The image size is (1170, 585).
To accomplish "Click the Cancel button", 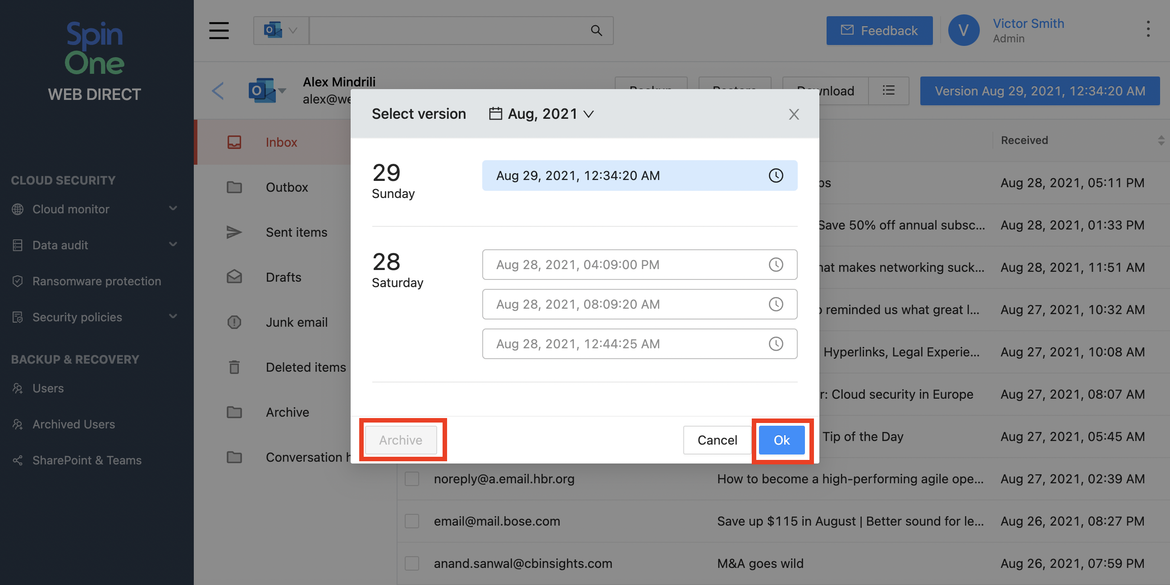I will [717, 440].
